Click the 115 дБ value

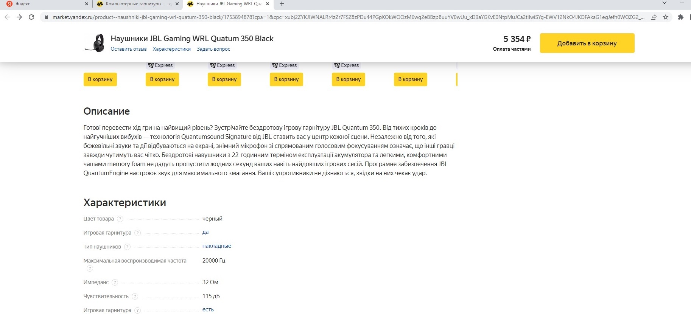211,296
